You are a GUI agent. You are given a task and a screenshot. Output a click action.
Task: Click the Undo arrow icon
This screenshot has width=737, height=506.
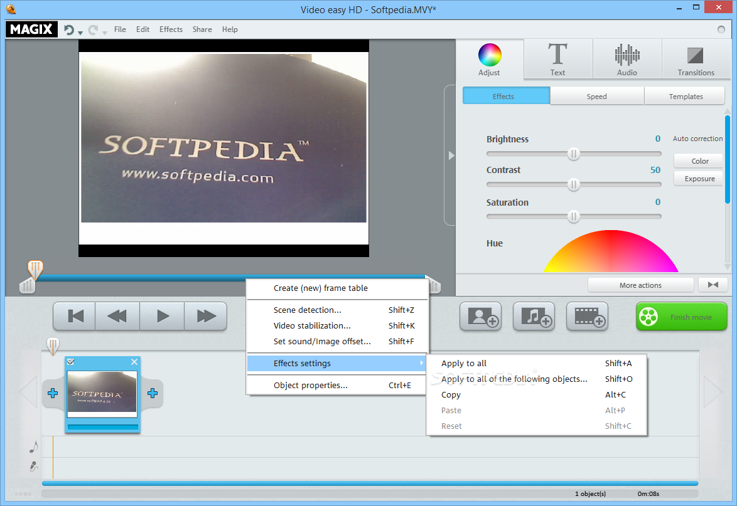69,29
